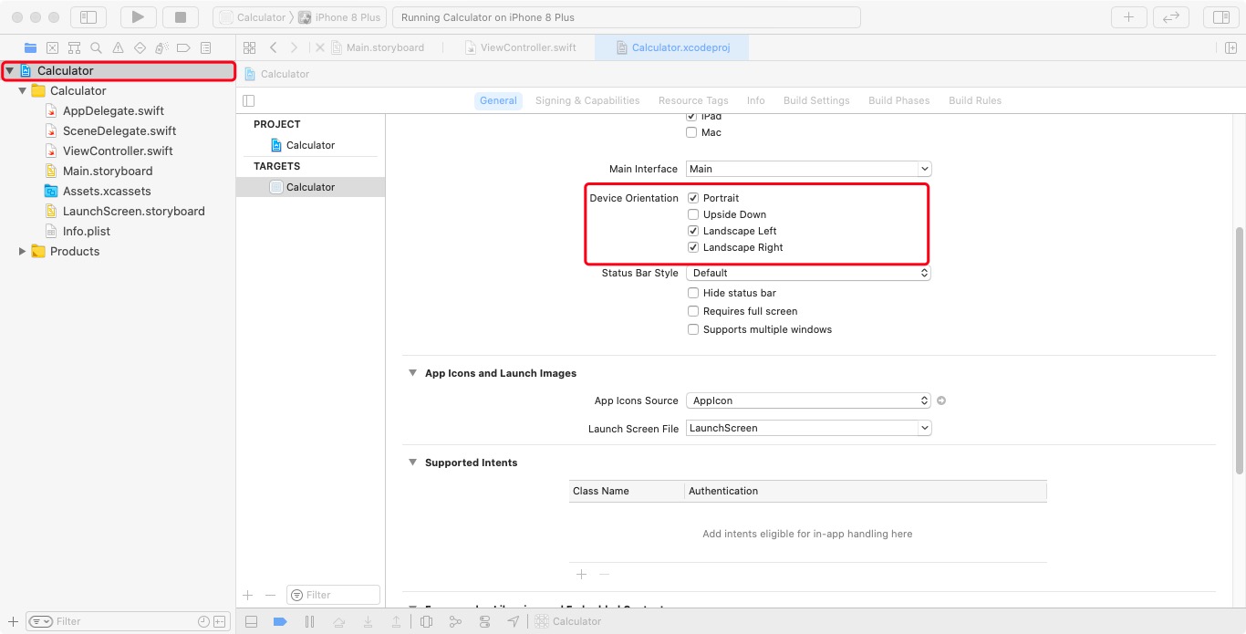This screenshot has height=634, width=1246.
Task: Collapse App Icons and Launch Images section
Action: (x=412, y=373)
